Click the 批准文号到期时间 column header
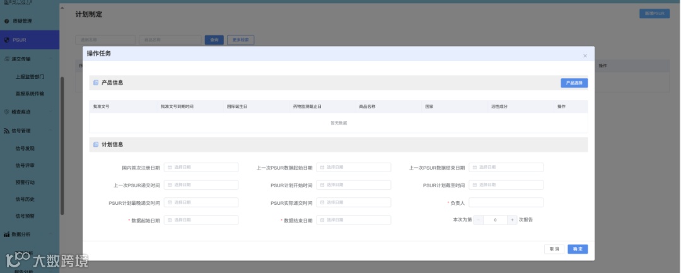The image size is (681, 273). [177, 107]
